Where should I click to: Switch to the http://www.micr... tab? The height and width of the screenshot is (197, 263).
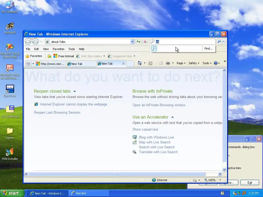[51, 64]
